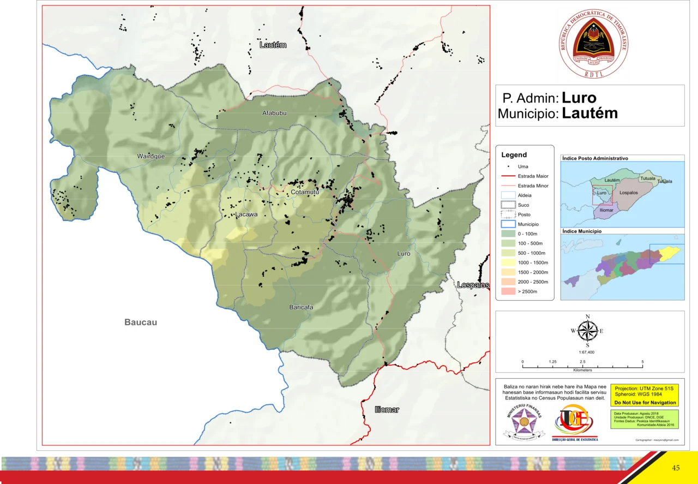The width and height of the screenshot is (698, 484).
Task: Click the Baricafa suco label
Action: pyautogui.click(x=301, y=307)
